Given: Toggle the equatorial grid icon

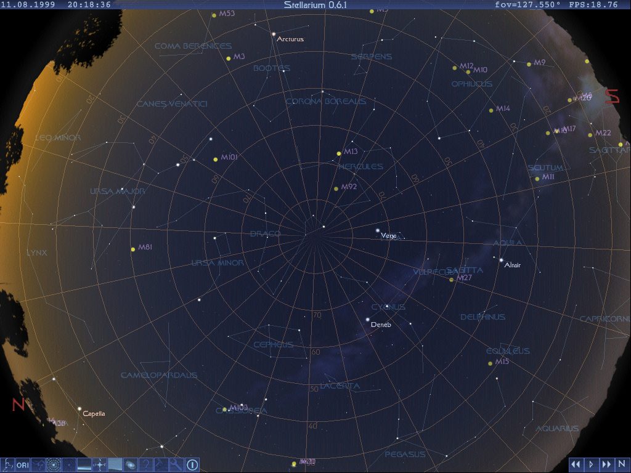Looking at the screenshot, I should pos(69,465).
